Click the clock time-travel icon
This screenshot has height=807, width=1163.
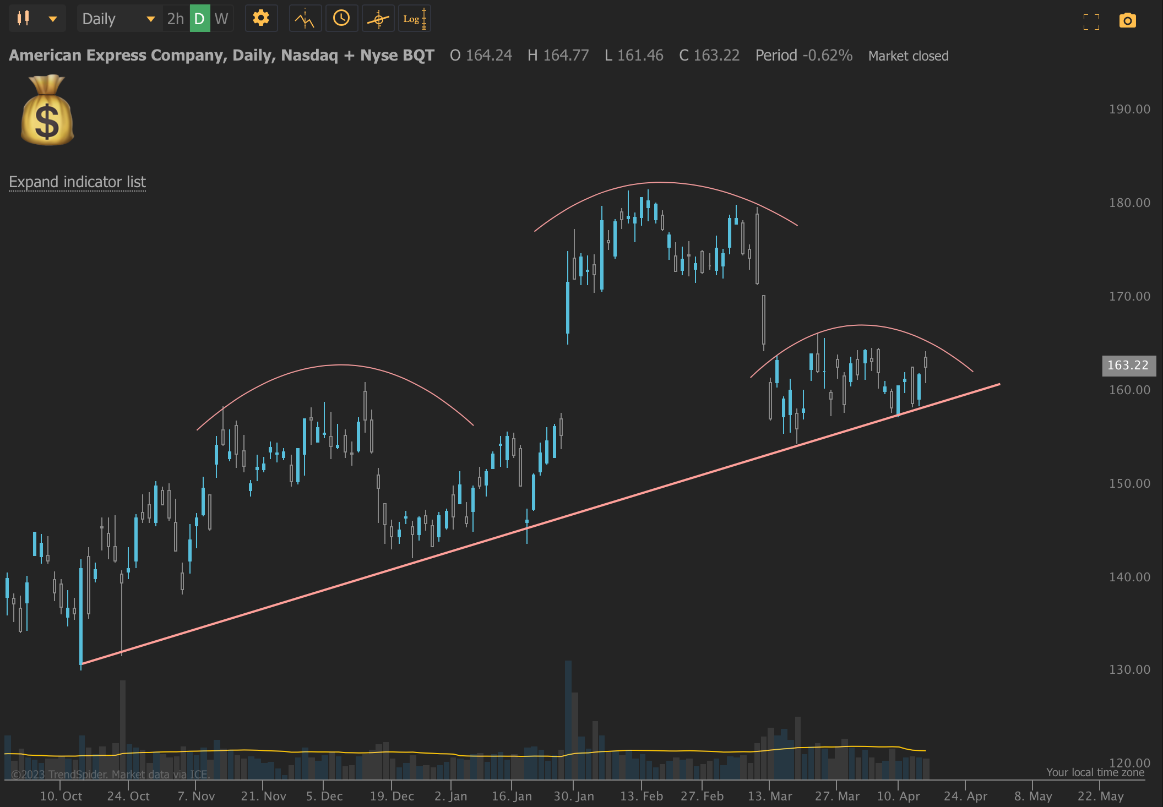coord(341,18)
